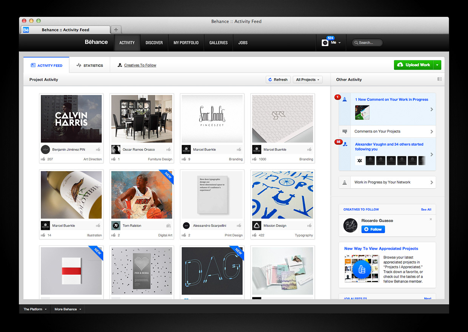Open the Discover nav item

click(154, 43)
